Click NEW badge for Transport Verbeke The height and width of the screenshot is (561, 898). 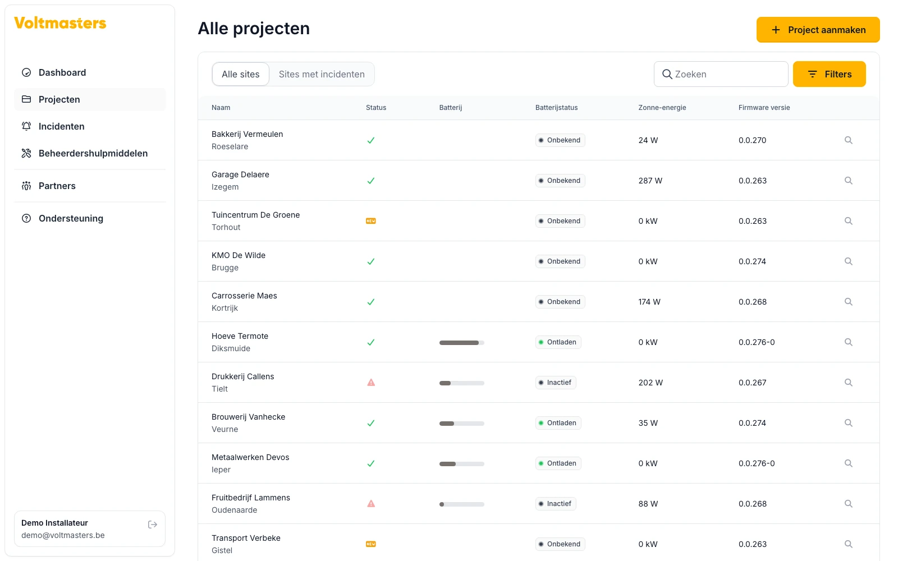pyautogui.click(x=371, y=544)
